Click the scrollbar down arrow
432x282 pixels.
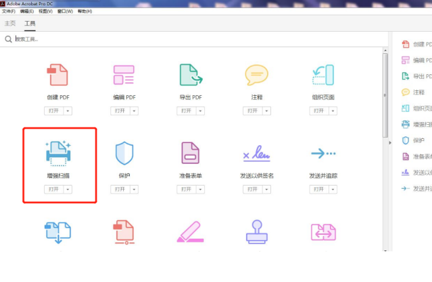coord(385,250)
